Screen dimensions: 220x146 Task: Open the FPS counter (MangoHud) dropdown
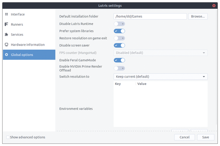click(x=161, y=53)
